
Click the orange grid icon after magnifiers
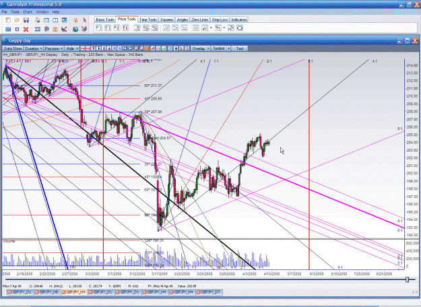coord(147,48)
